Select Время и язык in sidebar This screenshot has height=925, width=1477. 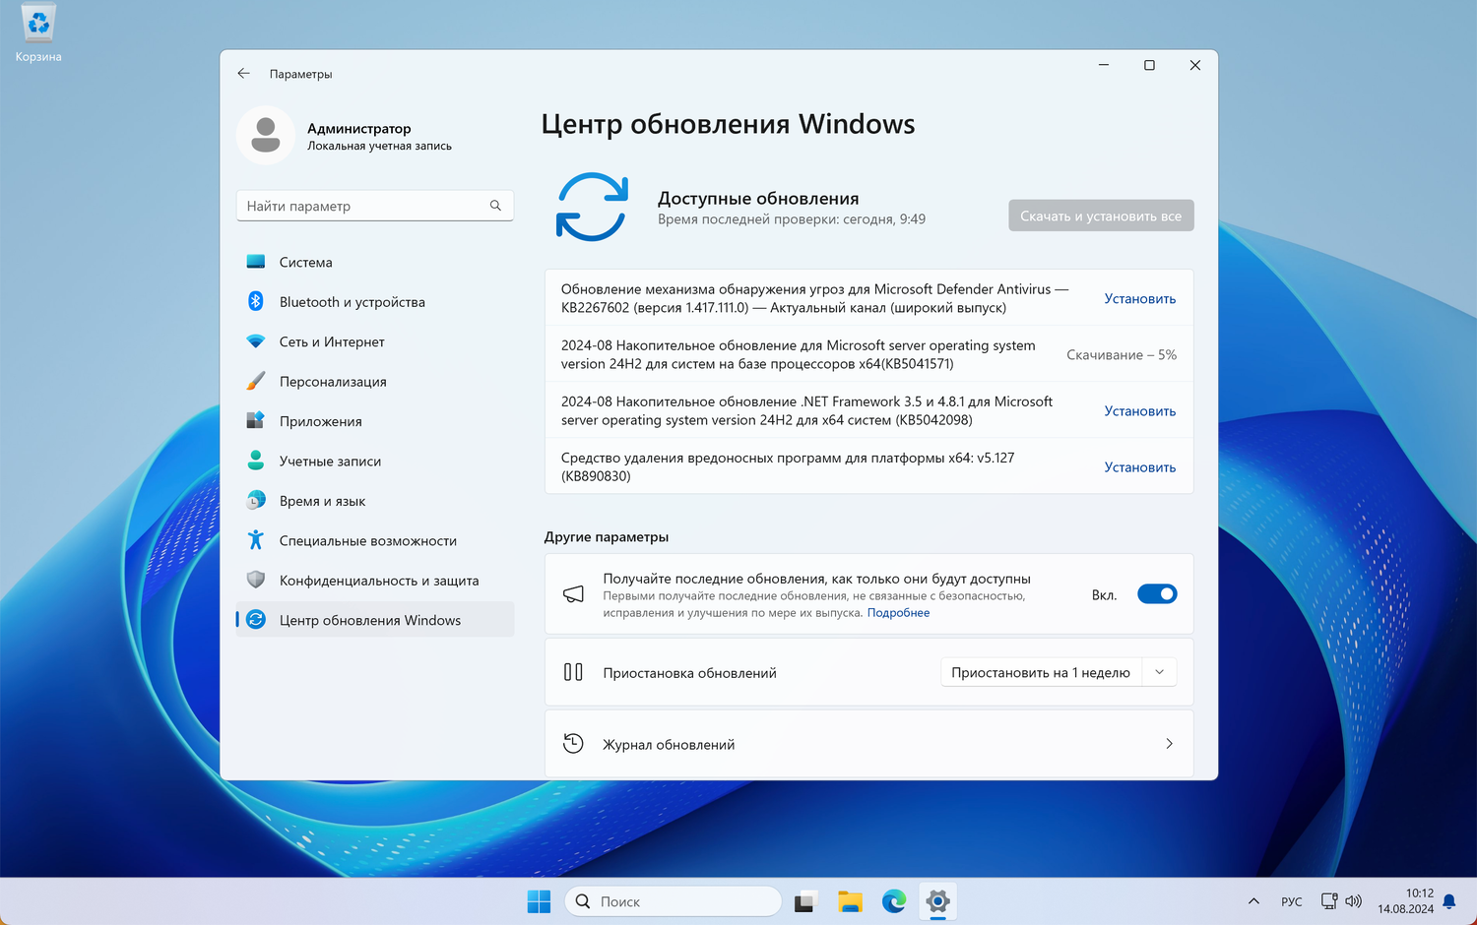[x=375, y=501]
